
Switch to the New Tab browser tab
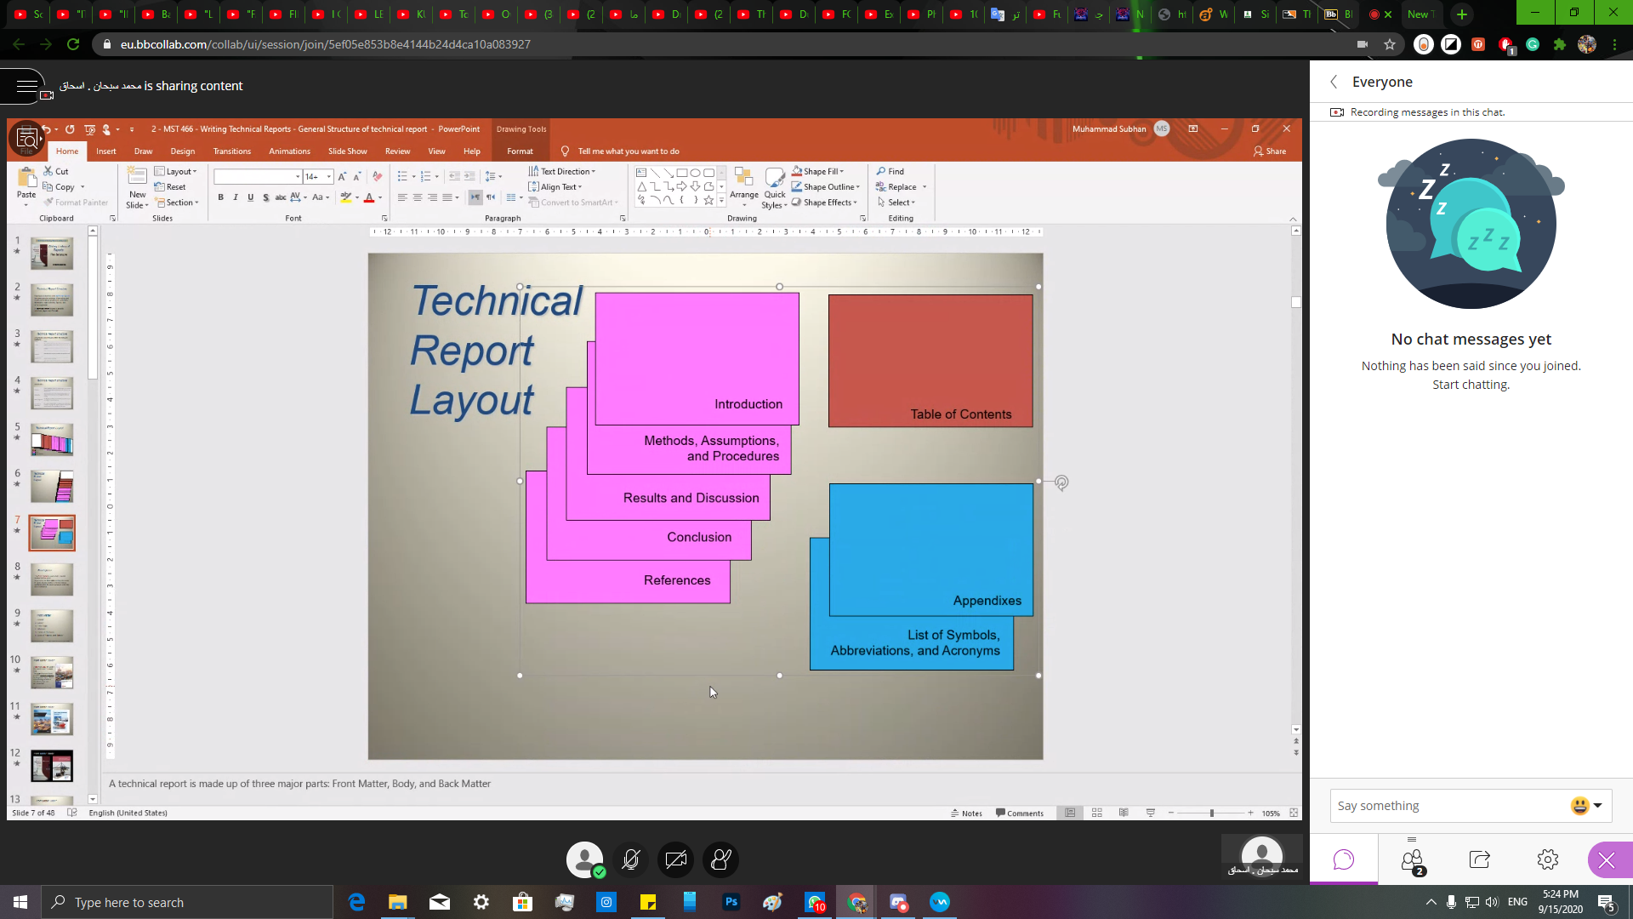1422,14
